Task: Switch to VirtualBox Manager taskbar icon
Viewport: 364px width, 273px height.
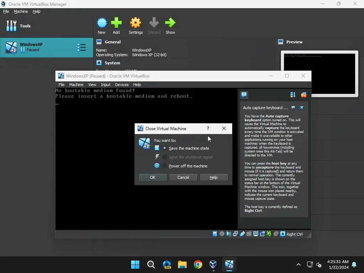Action: (x=213, y=264)
